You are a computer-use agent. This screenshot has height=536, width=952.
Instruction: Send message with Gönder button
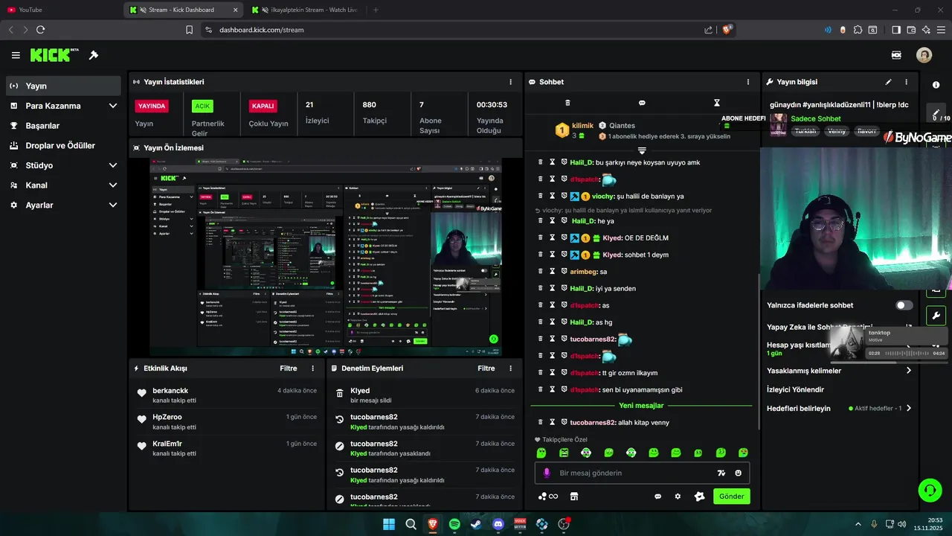tap(732, 497)
